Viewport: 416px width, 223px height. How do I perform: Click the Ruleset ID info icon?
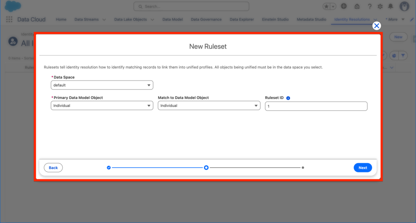coord(288,98)
